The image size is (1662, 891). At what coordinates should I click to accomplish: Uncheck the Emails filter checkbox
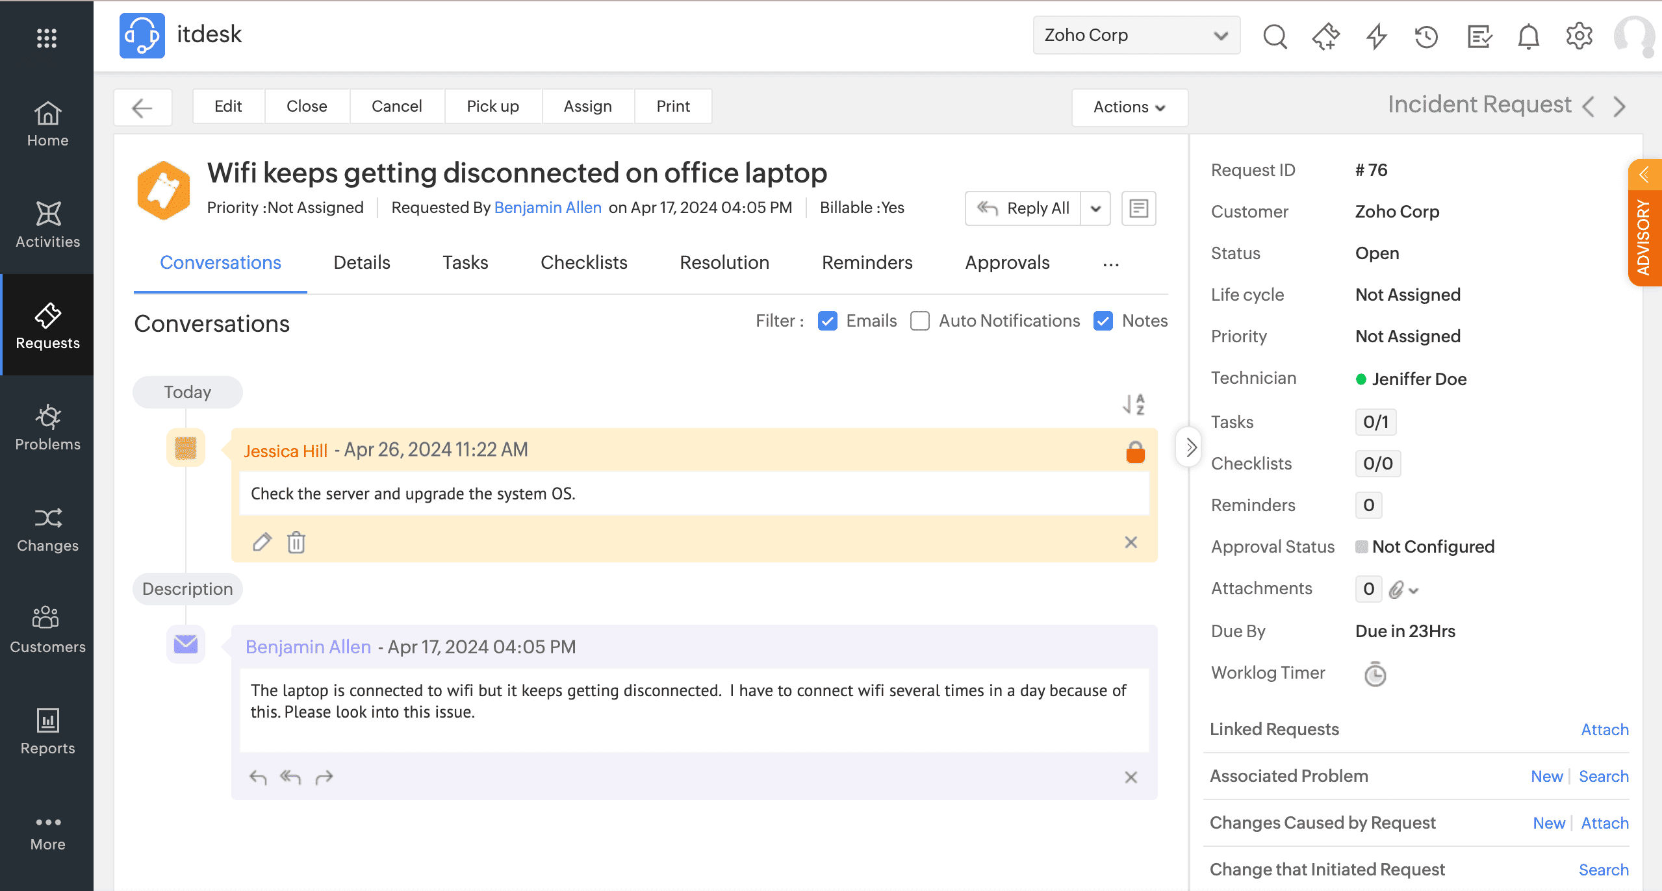pos(827,321)
